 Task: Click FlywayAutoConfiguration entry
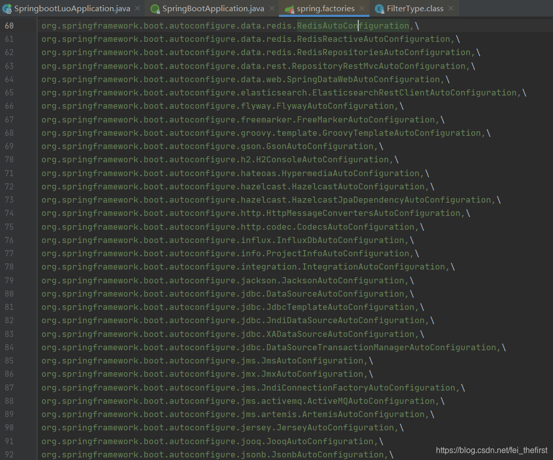[x=335, y=106]
